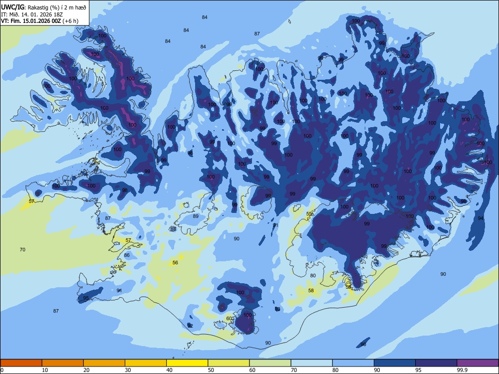Click the amber 20–30 legend swatch
This screenshot has height=374, width=499.
pos(104,363)
